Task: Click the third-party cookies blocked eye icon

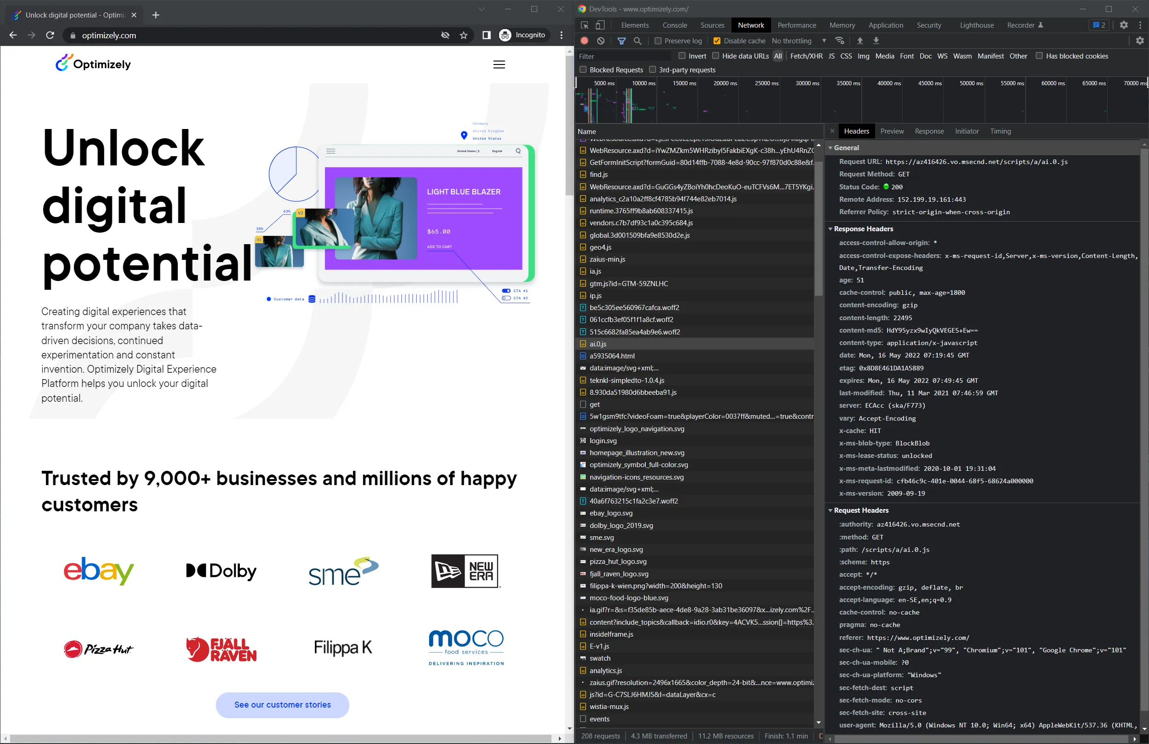Action: coord(445,35)
